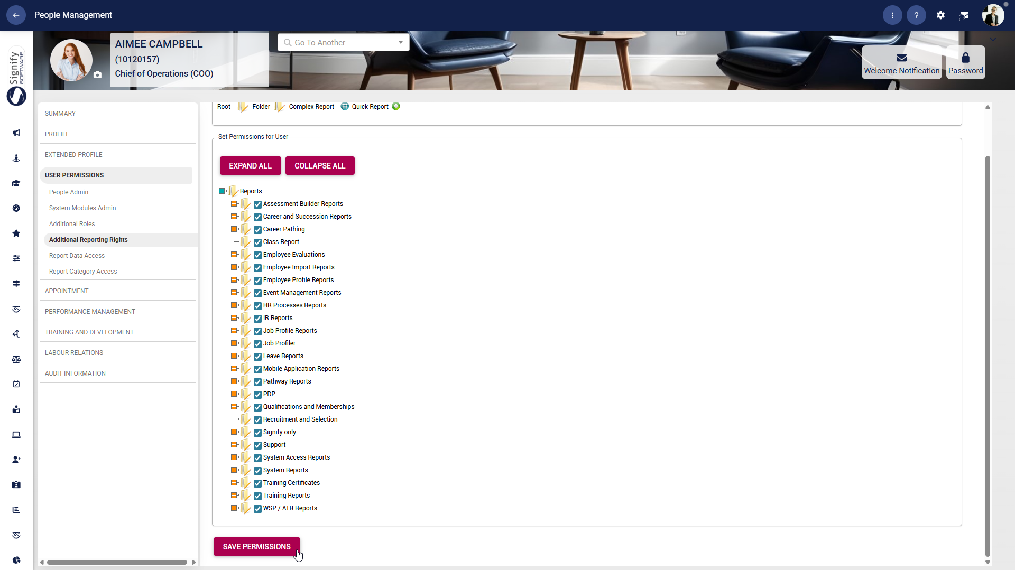Open the pie chart icon at sidebar bottom

pyautogui.click(x=16, y=560)
